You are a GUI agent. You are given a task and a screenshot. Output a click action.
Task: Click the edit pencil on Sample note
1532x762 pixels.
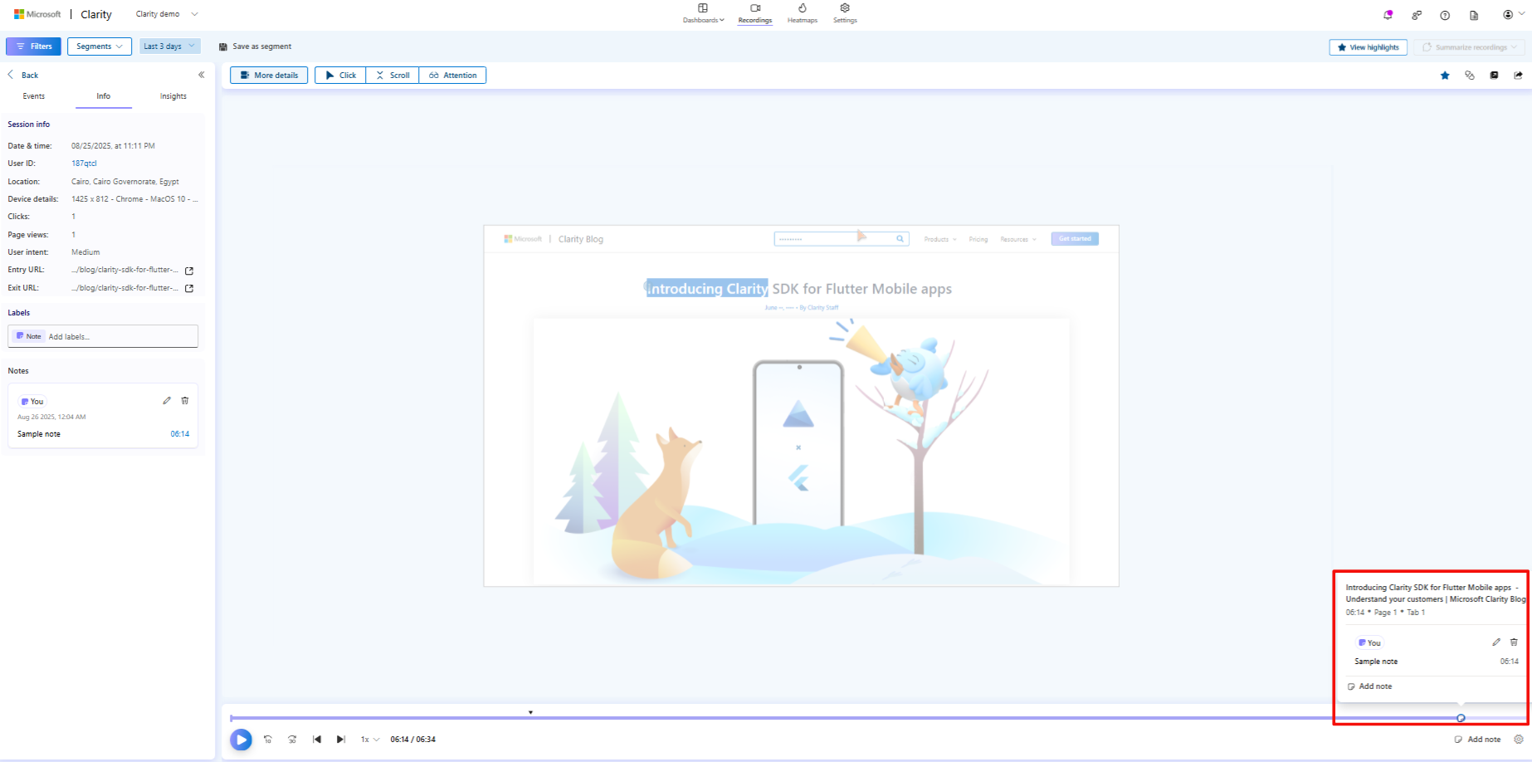pyautogui.click(x=167, y=400)
